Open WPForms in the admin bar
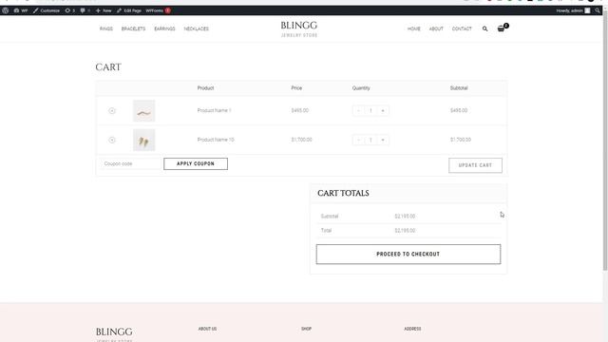608x342 pixels. click(x=158, y=10)
